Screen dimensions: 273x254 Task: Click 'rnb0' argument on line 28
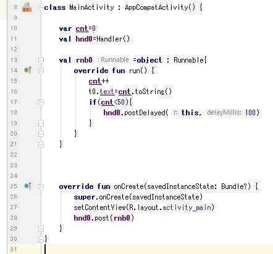click(x=122, y=218)
